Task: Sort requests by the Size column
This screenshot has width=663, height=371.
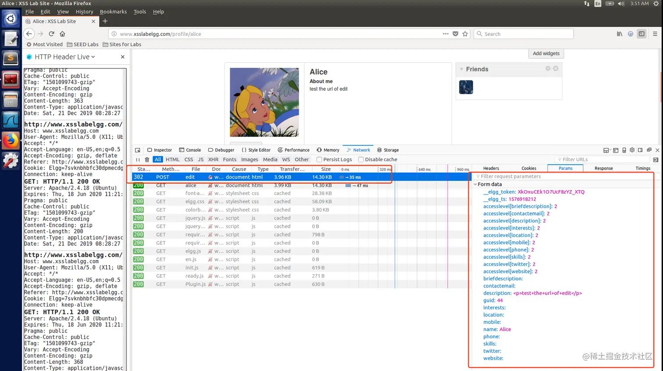Action: click(x=326, y=169)
